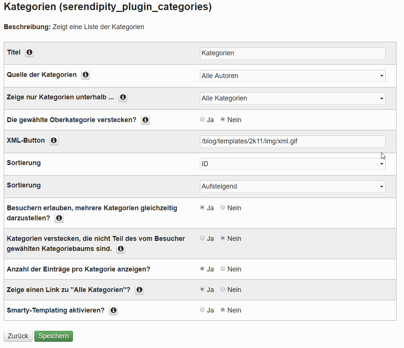
Task: Select Nein for Anzahl der Einträge anzeigen
Action: 223,269
